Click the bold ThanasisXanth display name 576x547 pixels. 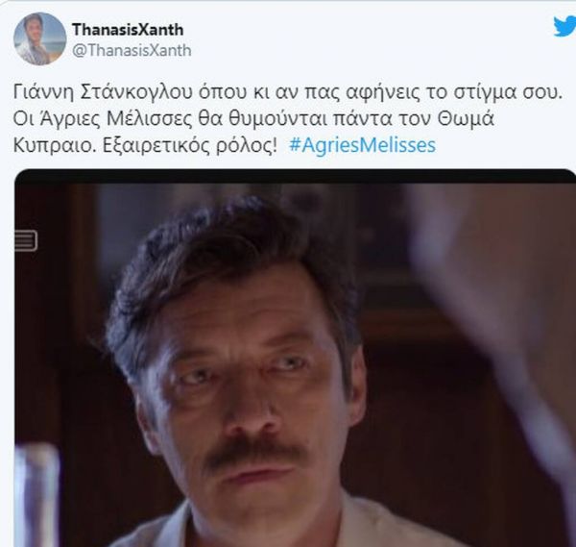128,30
